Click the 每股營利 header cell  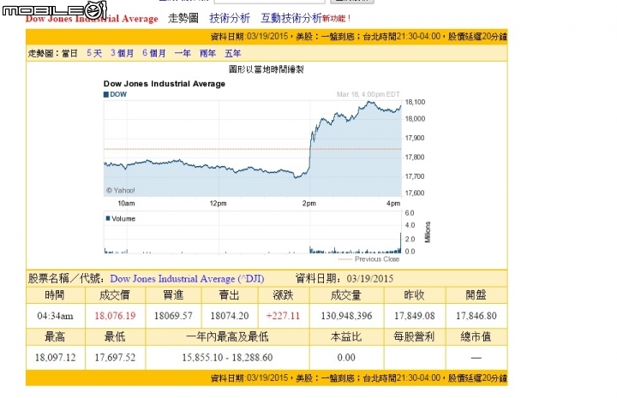(415, 336)
